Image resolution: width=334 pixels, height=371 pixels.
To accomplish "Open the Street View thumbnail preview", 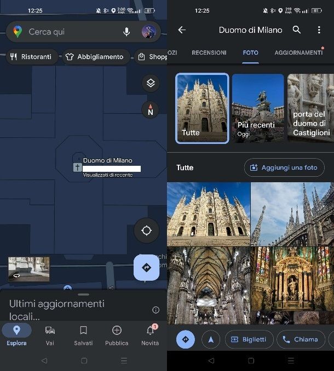I will click(29, 269).
